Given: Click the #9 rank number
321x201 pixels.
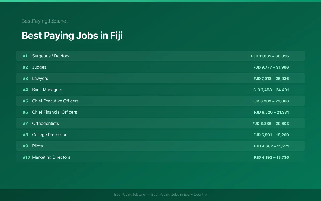Looking at the screenshot, I should click(x=25, y=146).
